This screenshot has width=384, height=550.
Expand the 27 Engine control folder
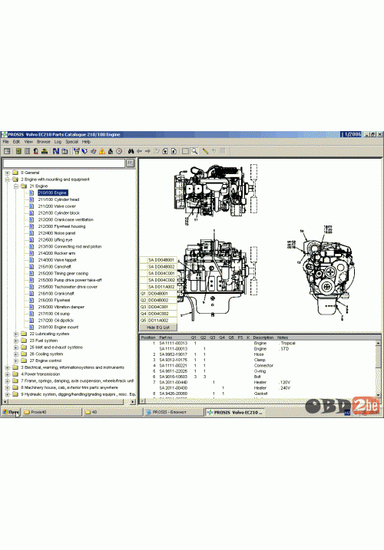point(16,361)
